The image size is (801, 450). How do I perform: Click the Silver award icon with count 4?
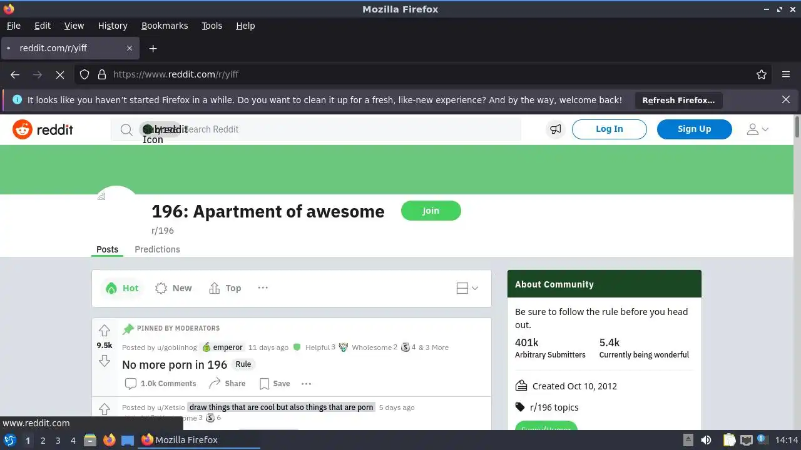[x=406, y=347]
